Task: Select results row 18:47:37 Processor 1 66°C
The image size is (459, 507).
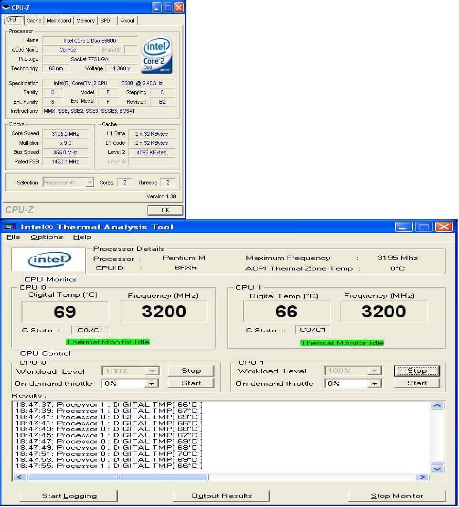Action: click(108, 404)
